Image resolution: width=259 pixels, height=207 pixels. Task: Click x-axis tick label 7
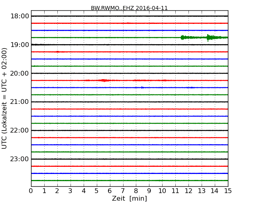tap(123, 191)
